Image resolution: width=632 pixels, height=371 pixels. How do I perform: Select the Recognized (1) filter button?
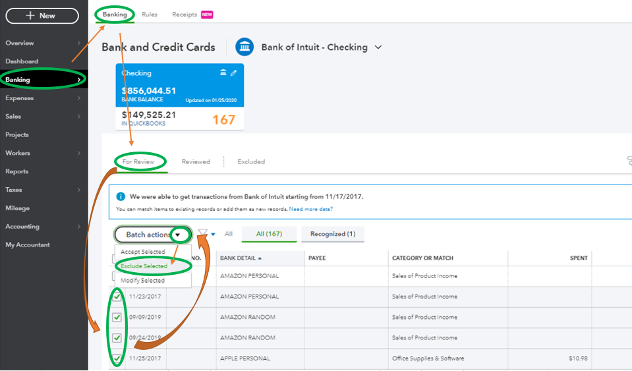(333, 234)
